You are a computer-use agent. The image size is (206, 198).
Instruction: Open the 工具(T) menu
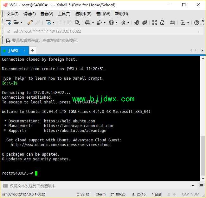click(x=64, y=14)
